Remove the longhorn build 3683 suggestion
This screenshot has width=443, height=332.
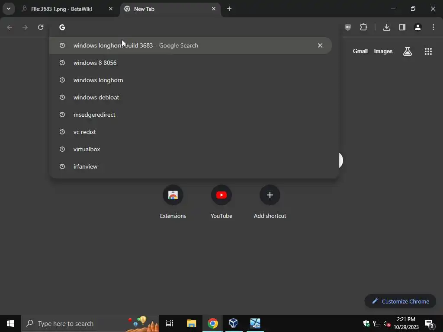click(320, 45)
